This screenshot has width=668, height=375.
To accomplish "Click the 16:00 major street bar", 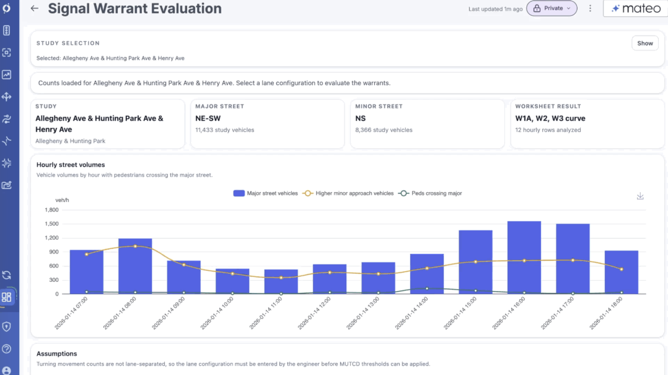I will click(x=524, y=257).
